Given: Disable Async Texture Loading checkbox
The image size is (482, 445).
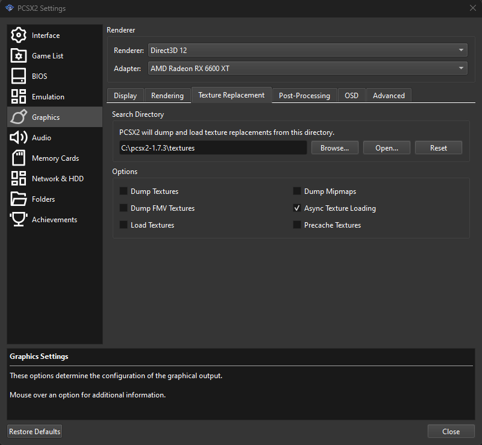Looking at the screenshot, I should (x=297, y=208).
